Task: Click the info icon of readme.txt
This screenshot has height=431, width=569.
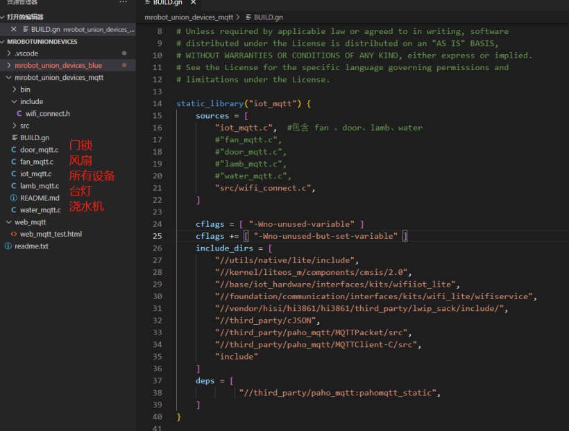Action: [8, 246]
